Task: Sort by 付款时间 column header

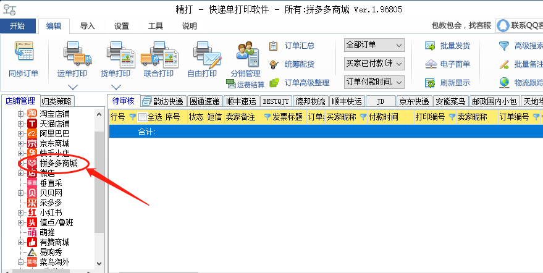Action: [x=390, y=117]
